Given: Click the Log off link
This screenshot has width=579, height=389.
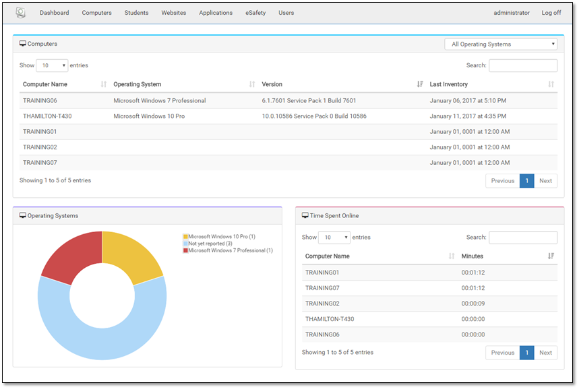Looking at the screenshot, I should (x=551, y=13).
